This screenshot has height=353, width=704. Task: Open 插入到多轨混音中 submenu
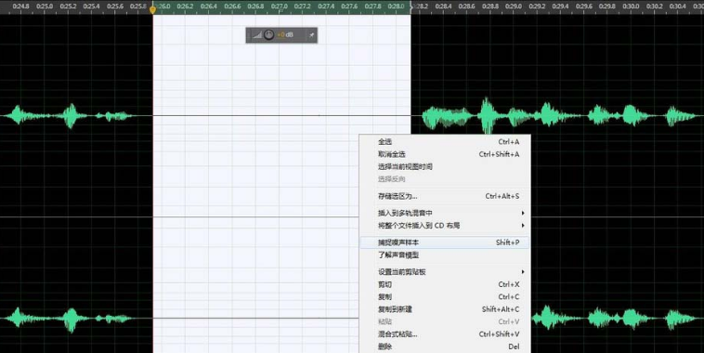(445, 213)
